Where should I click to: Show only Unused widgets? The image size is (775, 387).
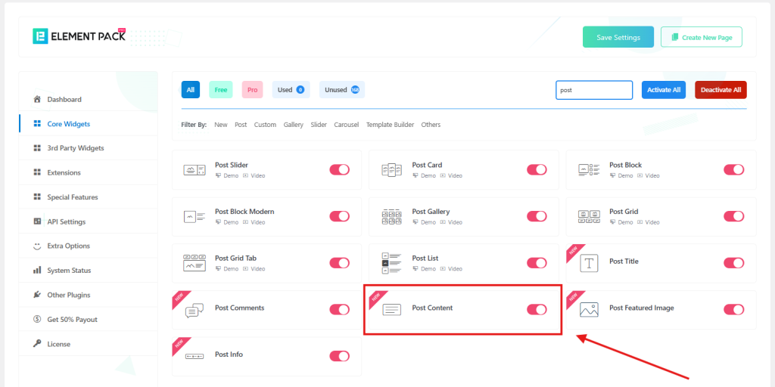pyautogui.click(x=341, y=90)
